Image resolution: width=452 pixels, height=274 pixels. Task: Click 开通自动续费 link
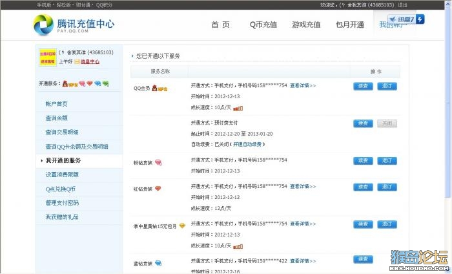[247, 145]
